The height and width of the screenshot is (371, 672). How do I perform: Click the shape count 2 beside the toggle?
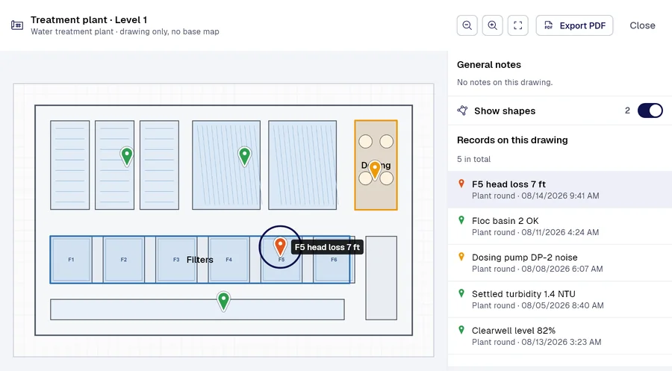pos(627,110)
